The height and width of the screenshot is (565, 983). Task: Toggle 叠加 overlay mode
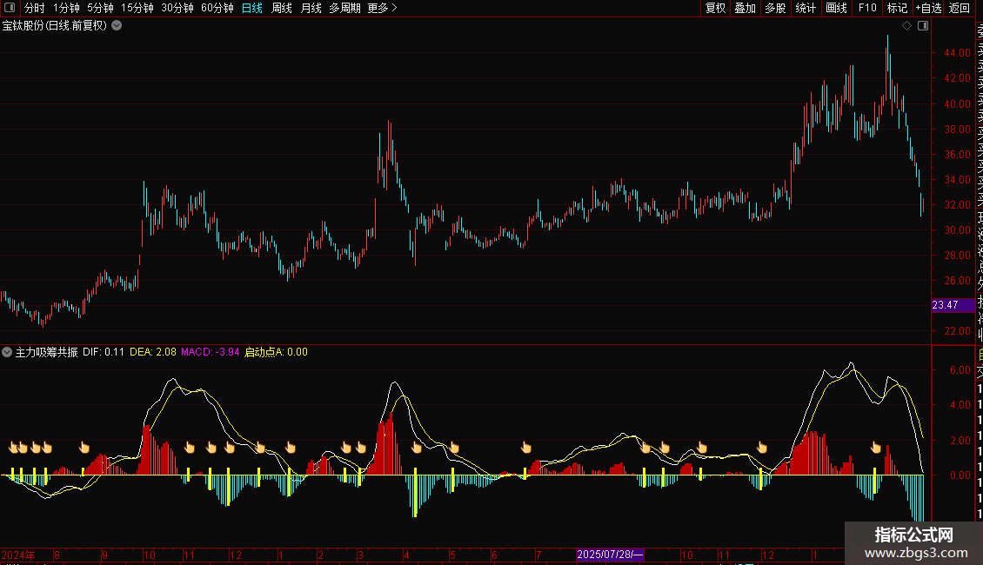(745, 8)
